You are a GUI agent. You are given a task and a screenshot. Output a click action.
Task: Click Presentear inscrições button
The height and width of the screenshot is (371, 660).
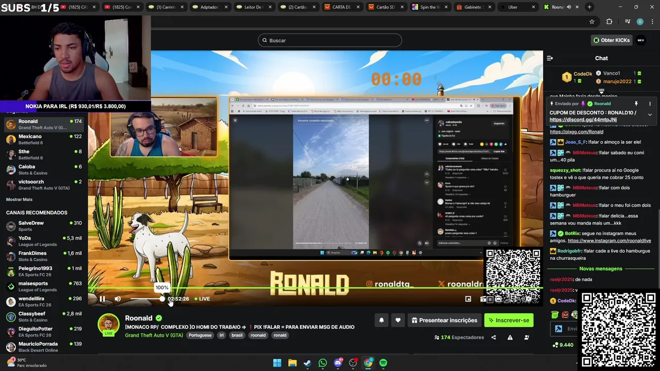click(444, 320)
